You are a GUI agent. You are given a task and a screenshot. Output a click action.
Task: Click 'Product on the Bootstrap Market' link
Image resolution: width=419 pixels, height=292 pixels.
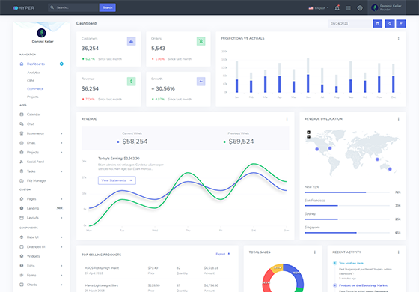pos(363,285)
